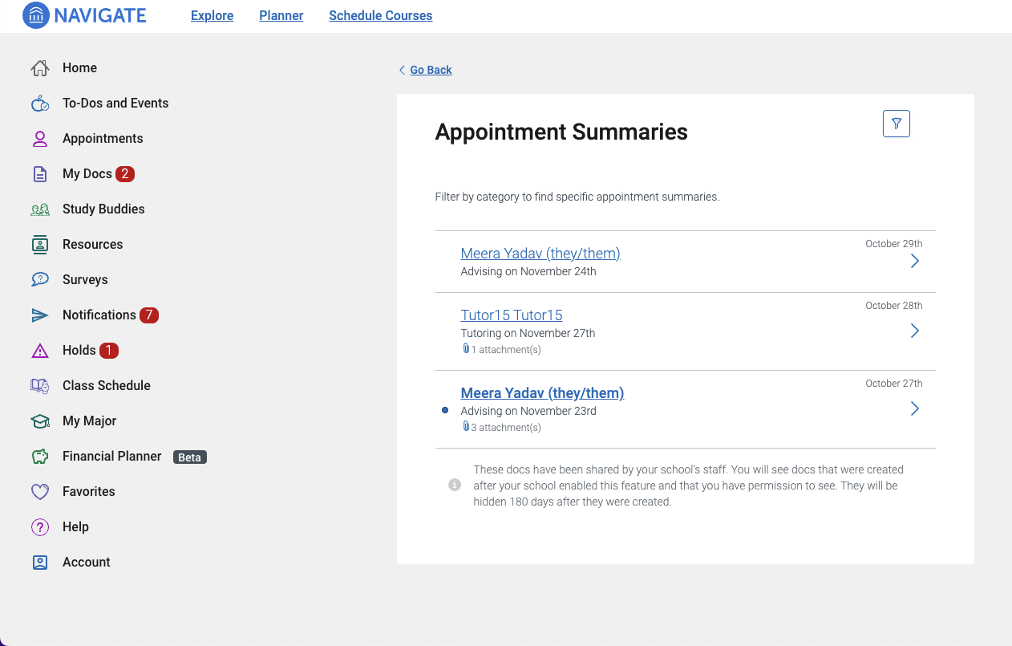The image size is (1012, 646).
Task: Switch to the Explore section
Action: [211, 15]
